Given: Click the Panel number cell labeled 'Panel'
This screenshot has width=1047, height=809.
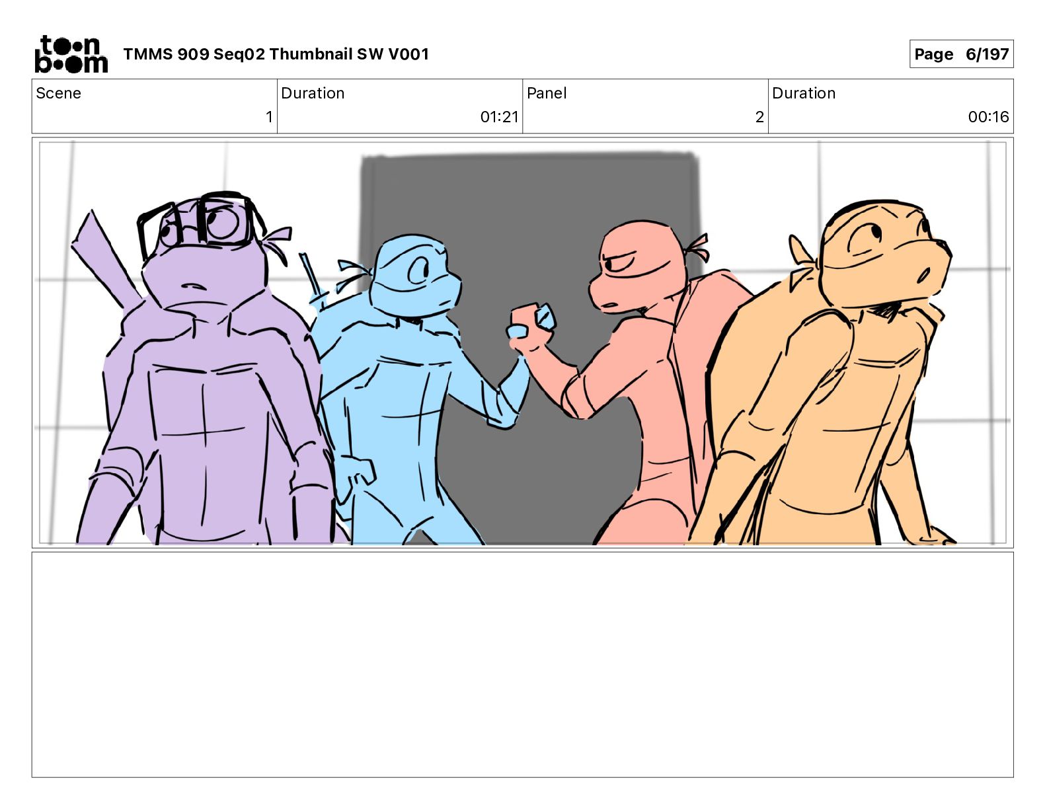Looking at the screenshot, I should point(645,106).
